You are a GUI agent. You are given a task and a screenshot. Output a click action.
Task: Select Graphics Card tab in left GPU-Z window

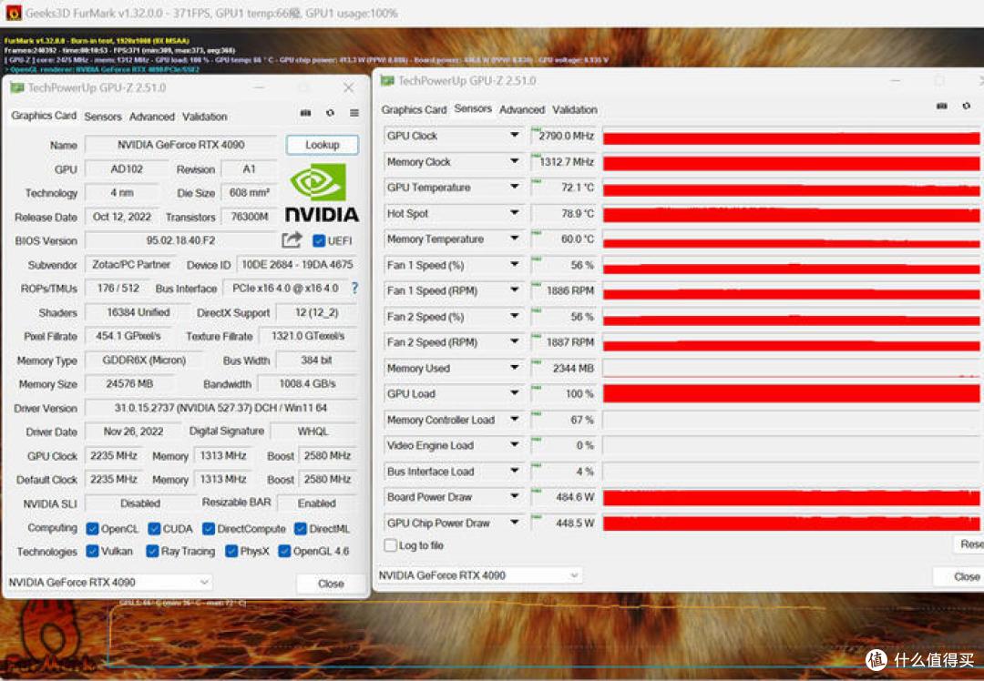click(44, 116)
